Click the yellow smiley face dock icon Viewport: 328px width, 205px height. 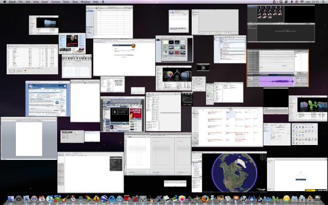tap(286, 199)
